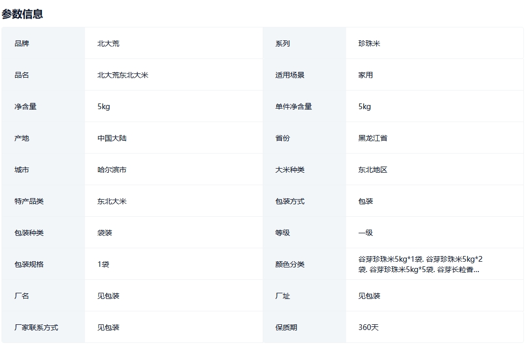Click the value 1袋
The image size is (527, 345).
pos(104,264)
